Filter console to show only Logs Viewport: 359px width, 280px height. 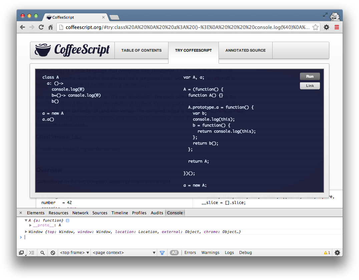229,252
